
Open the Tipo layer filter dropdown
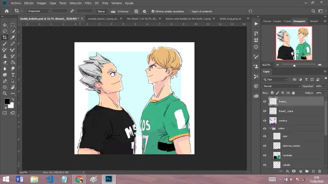pyautogui.click(x=275, y=79)
